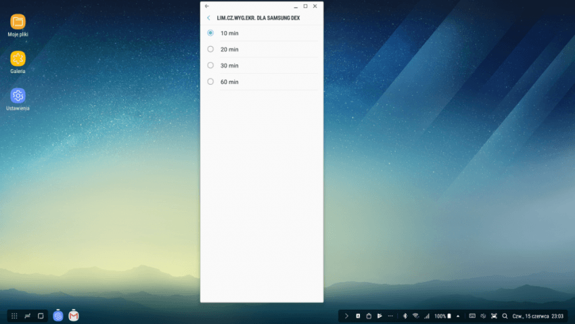
Task: Click the recent apps square icon
Action: 41,316
